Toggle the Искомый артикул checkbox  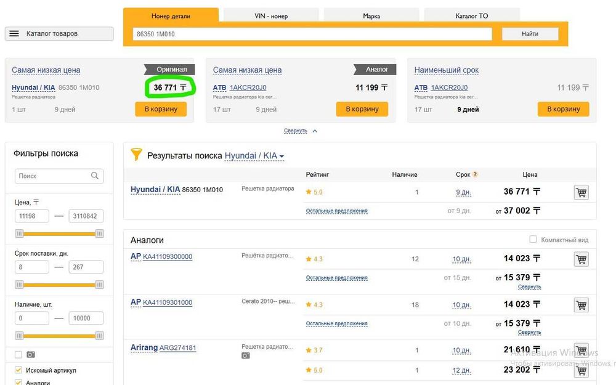pos(18,370)
